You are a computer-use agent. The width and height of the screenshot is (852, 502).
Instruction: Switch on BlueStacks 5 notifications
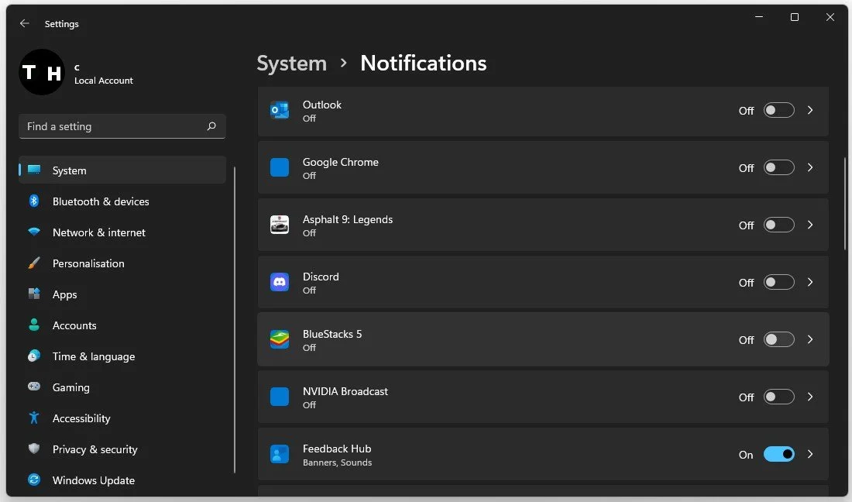[x=778, y=339]
